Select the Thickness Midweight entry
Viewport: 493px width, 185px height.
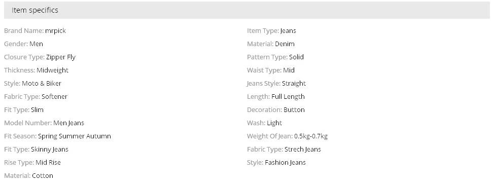pyautogui.click(x=36, y=70)
